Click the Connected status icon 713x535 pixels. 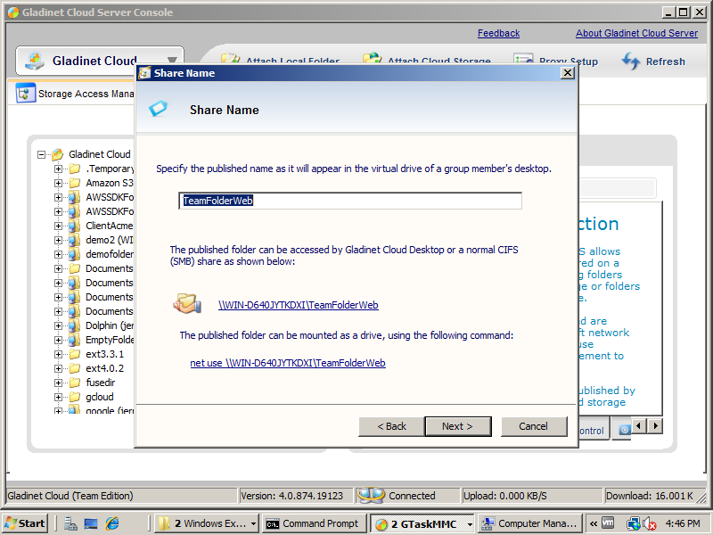pos(371,496)
